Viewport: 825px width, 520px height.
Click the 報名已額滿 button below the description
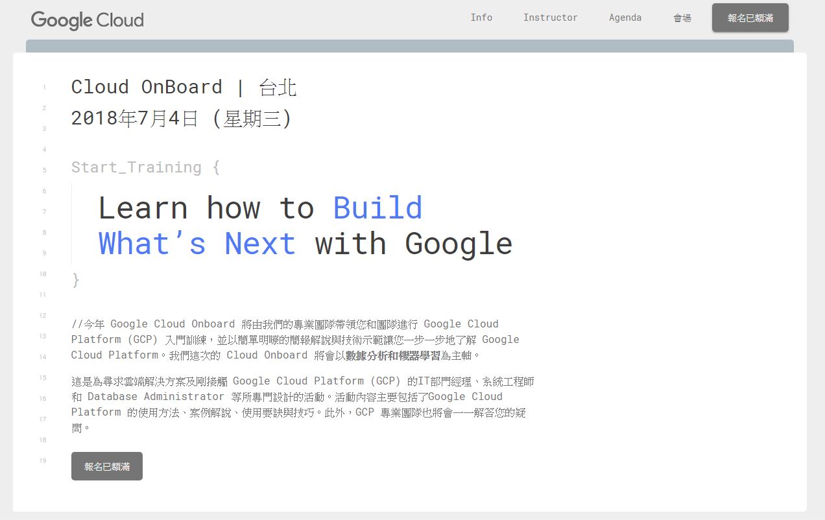point(107,466)
